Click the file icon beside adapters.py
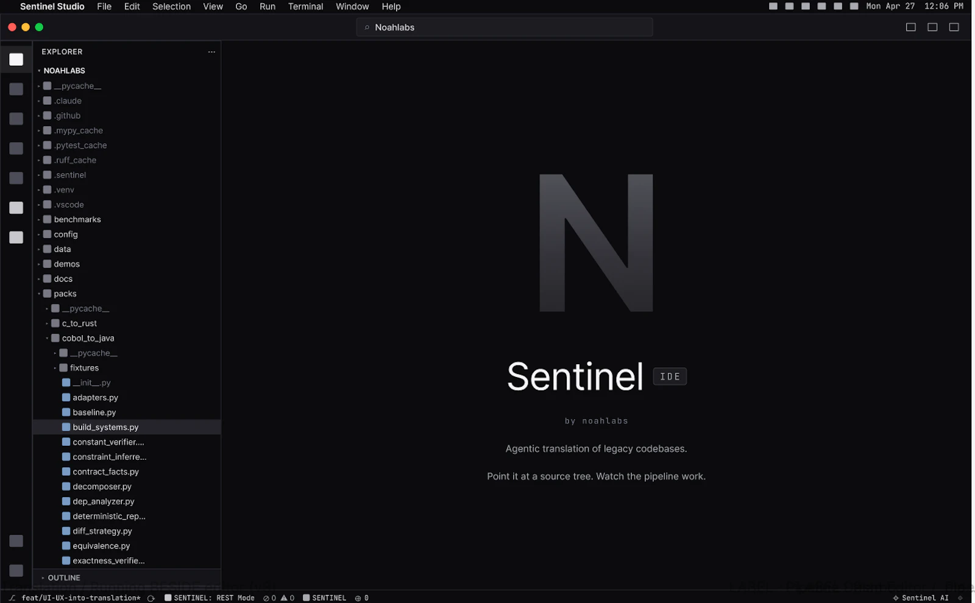The height and width of the screenshot is (603, 975). point(66,398)
